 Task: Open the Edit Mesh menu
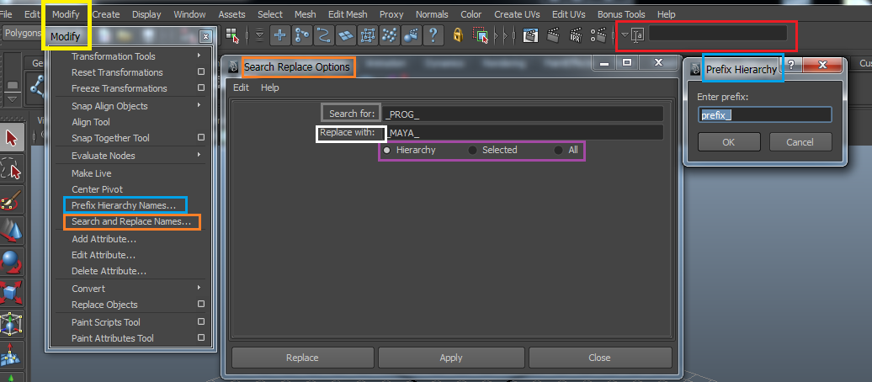click(x=348, y=14)
